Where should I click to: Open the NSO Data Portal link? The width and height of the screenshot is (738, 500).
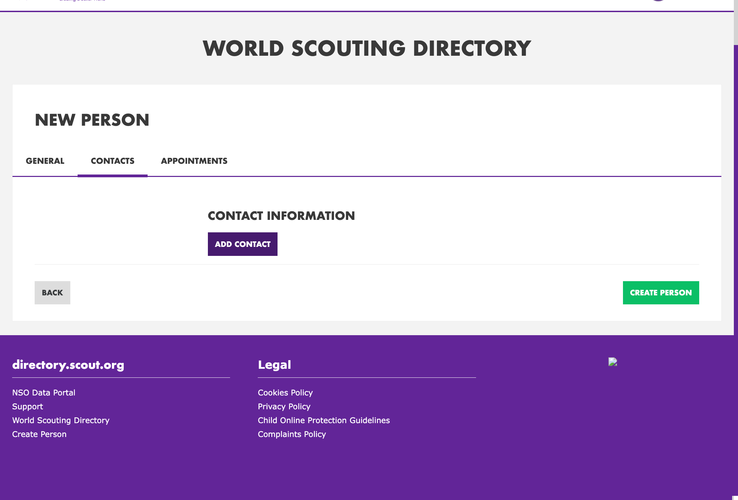click(x=44, y=393)
